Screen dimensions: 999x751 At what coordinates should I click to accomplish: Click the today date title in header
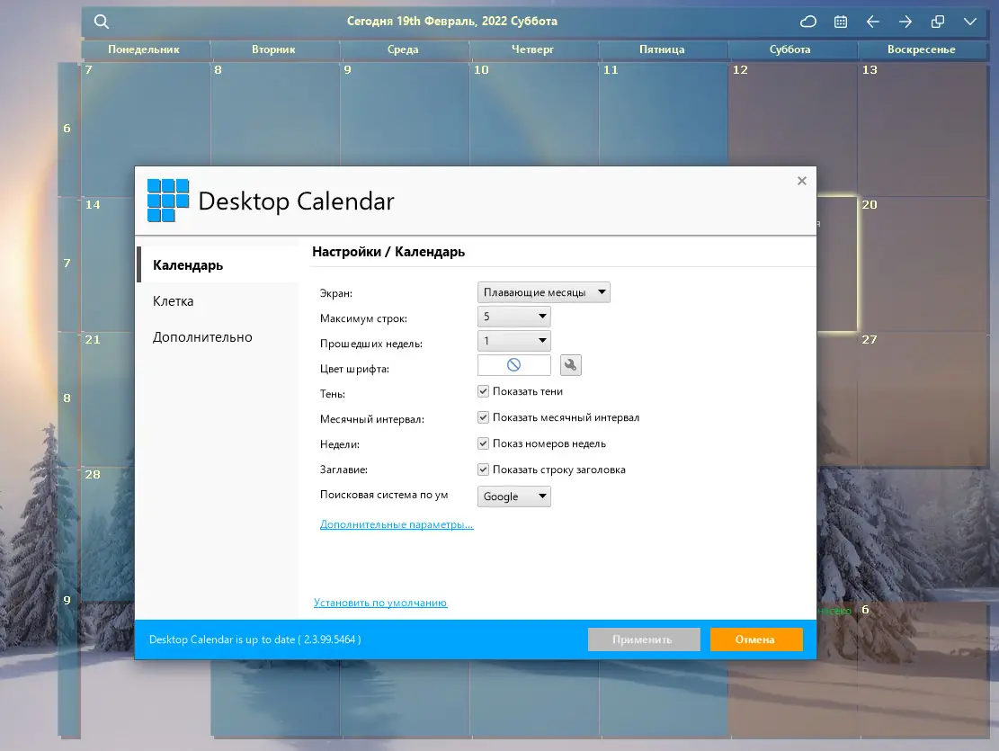451,21
